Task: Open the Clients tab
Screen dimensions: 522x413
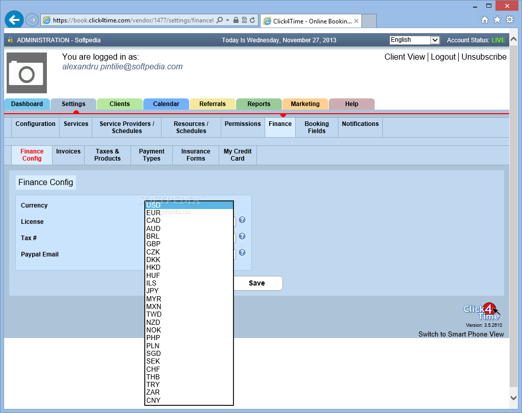Action: [x=120, y=104]
